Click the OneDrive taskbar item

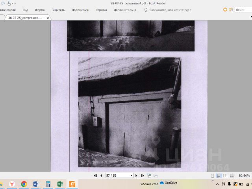tap(169, 183)
